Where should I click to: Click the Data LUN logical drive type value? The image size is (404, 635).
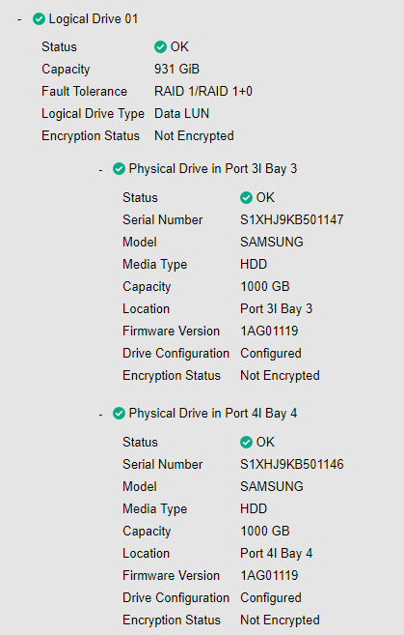click(x=182, y=114)
